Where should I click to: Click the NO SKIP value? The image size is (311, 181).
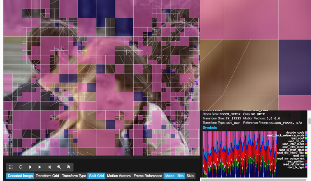(x=258, y=114)
